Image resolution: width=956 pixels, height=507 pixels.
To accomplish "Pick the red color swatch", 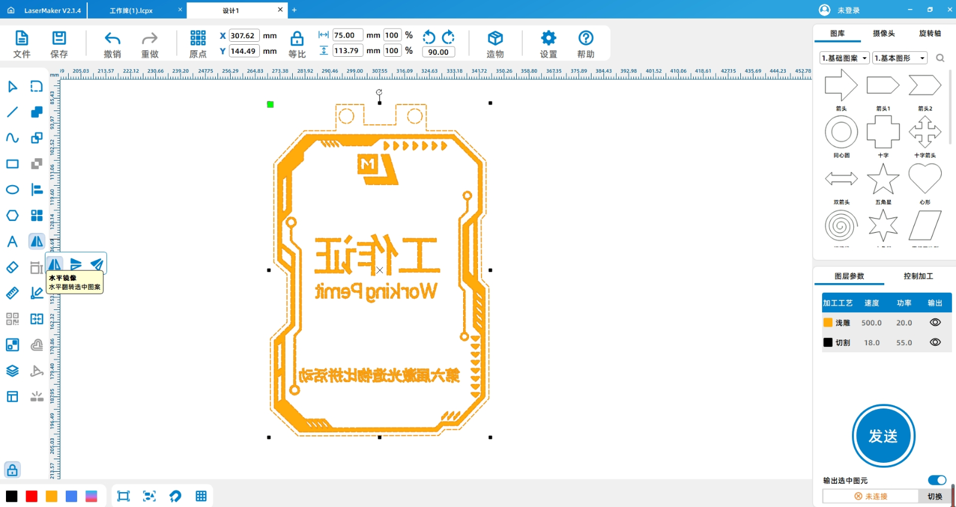I will point(32,496).
